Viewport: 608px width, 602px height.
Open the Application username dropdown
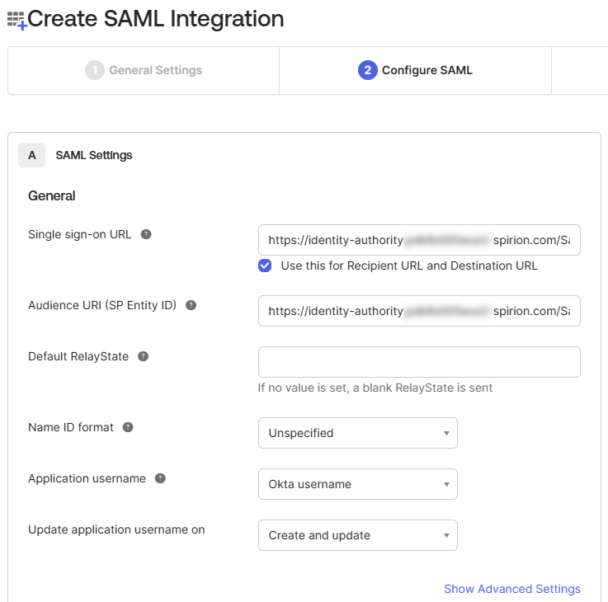357,484
